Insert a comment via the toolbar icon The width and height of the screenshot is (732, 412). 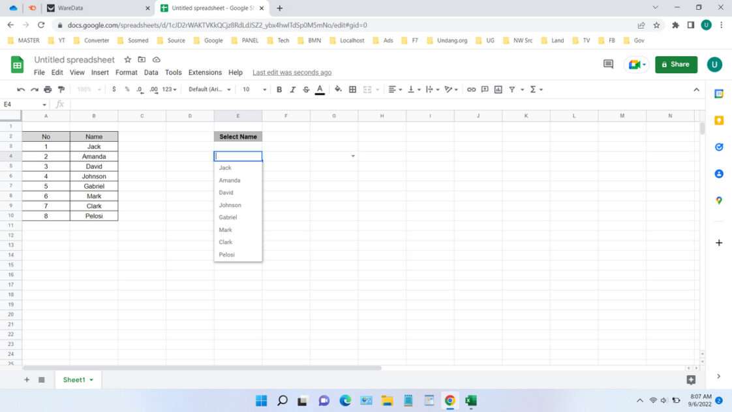pyautogui.click(x=485, y=89)
